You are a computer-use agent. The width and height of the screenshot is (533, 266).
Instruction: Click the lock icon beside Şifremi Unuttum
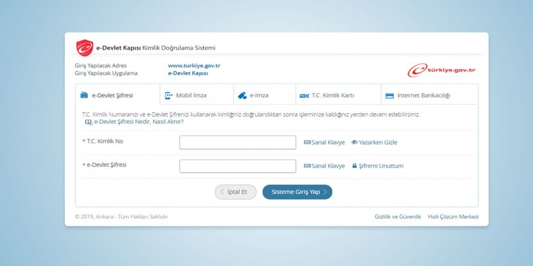354,166
